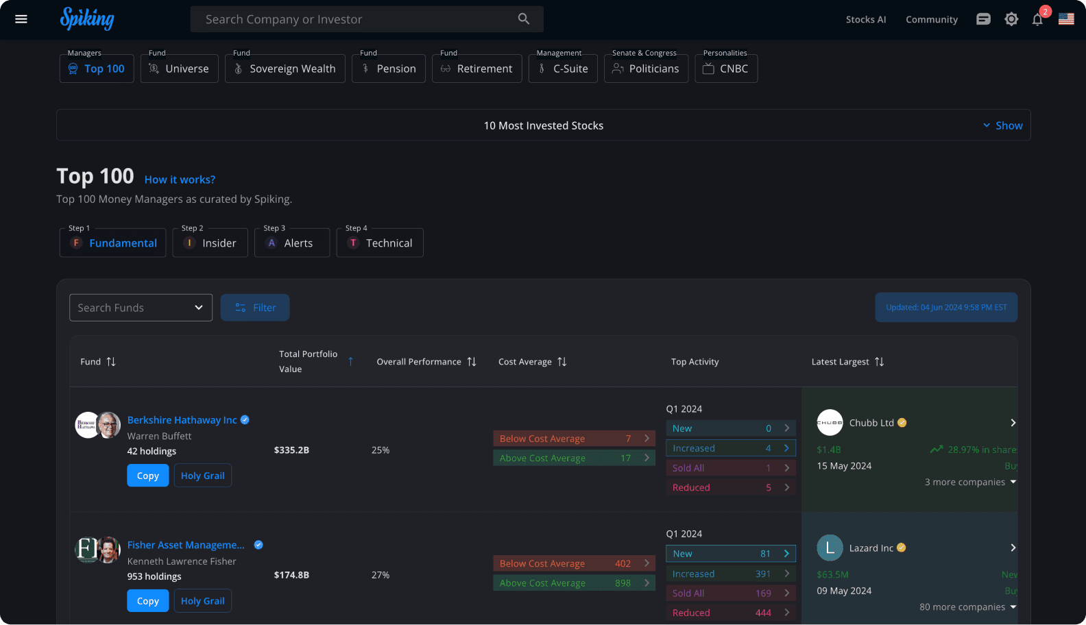1086x625 pixels.
Task: Open Fisher Reduced activity row
Action: (x=731, y=613)
